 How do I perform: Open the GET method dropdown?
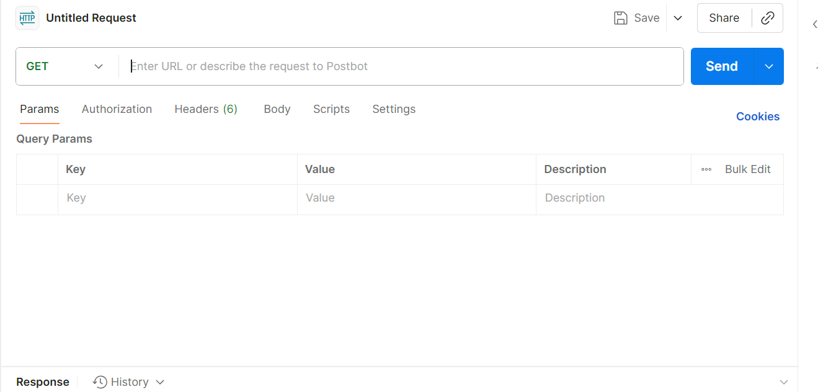[x=65, y=66]
